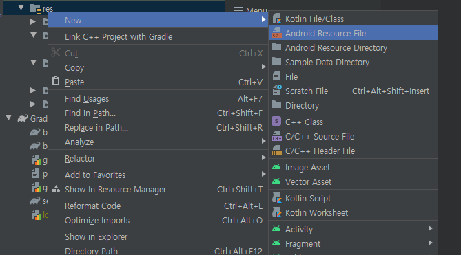Screen dimensions: 461x255
Task: Choose Link C++ Project with Gradle
Action: pyautogui.click(x=158, y=36)
